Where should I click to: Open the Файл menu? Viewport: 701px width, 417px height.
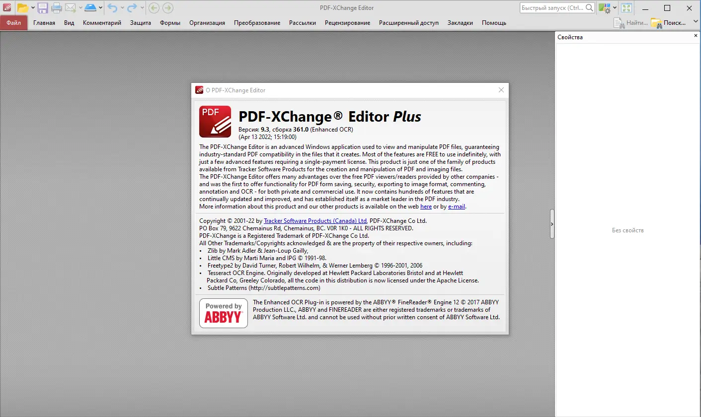(x=14, y=23)
